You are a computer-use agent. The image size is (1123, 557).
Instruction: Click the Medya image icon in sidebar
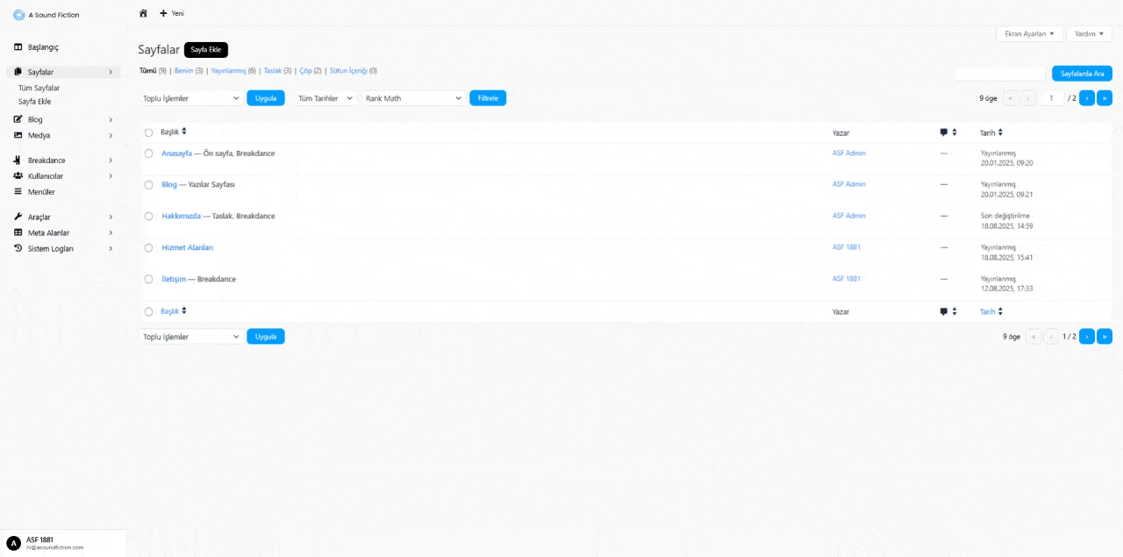click(x=18, y=135)
